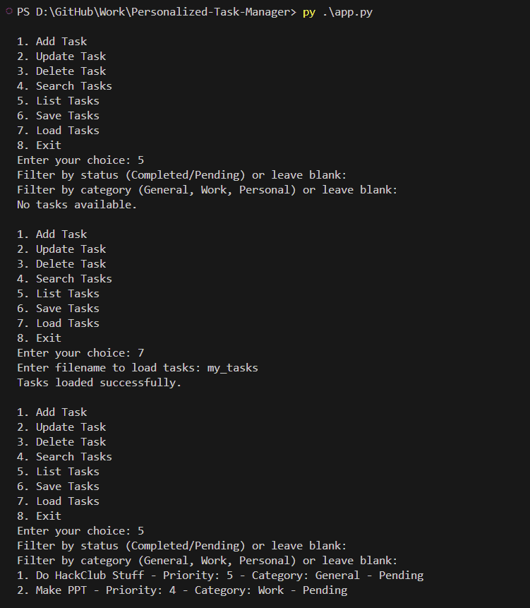Click "1. Add Task" in the topmost menu
The height and width of the screenshot is (608, 530).
click(52, 42)
